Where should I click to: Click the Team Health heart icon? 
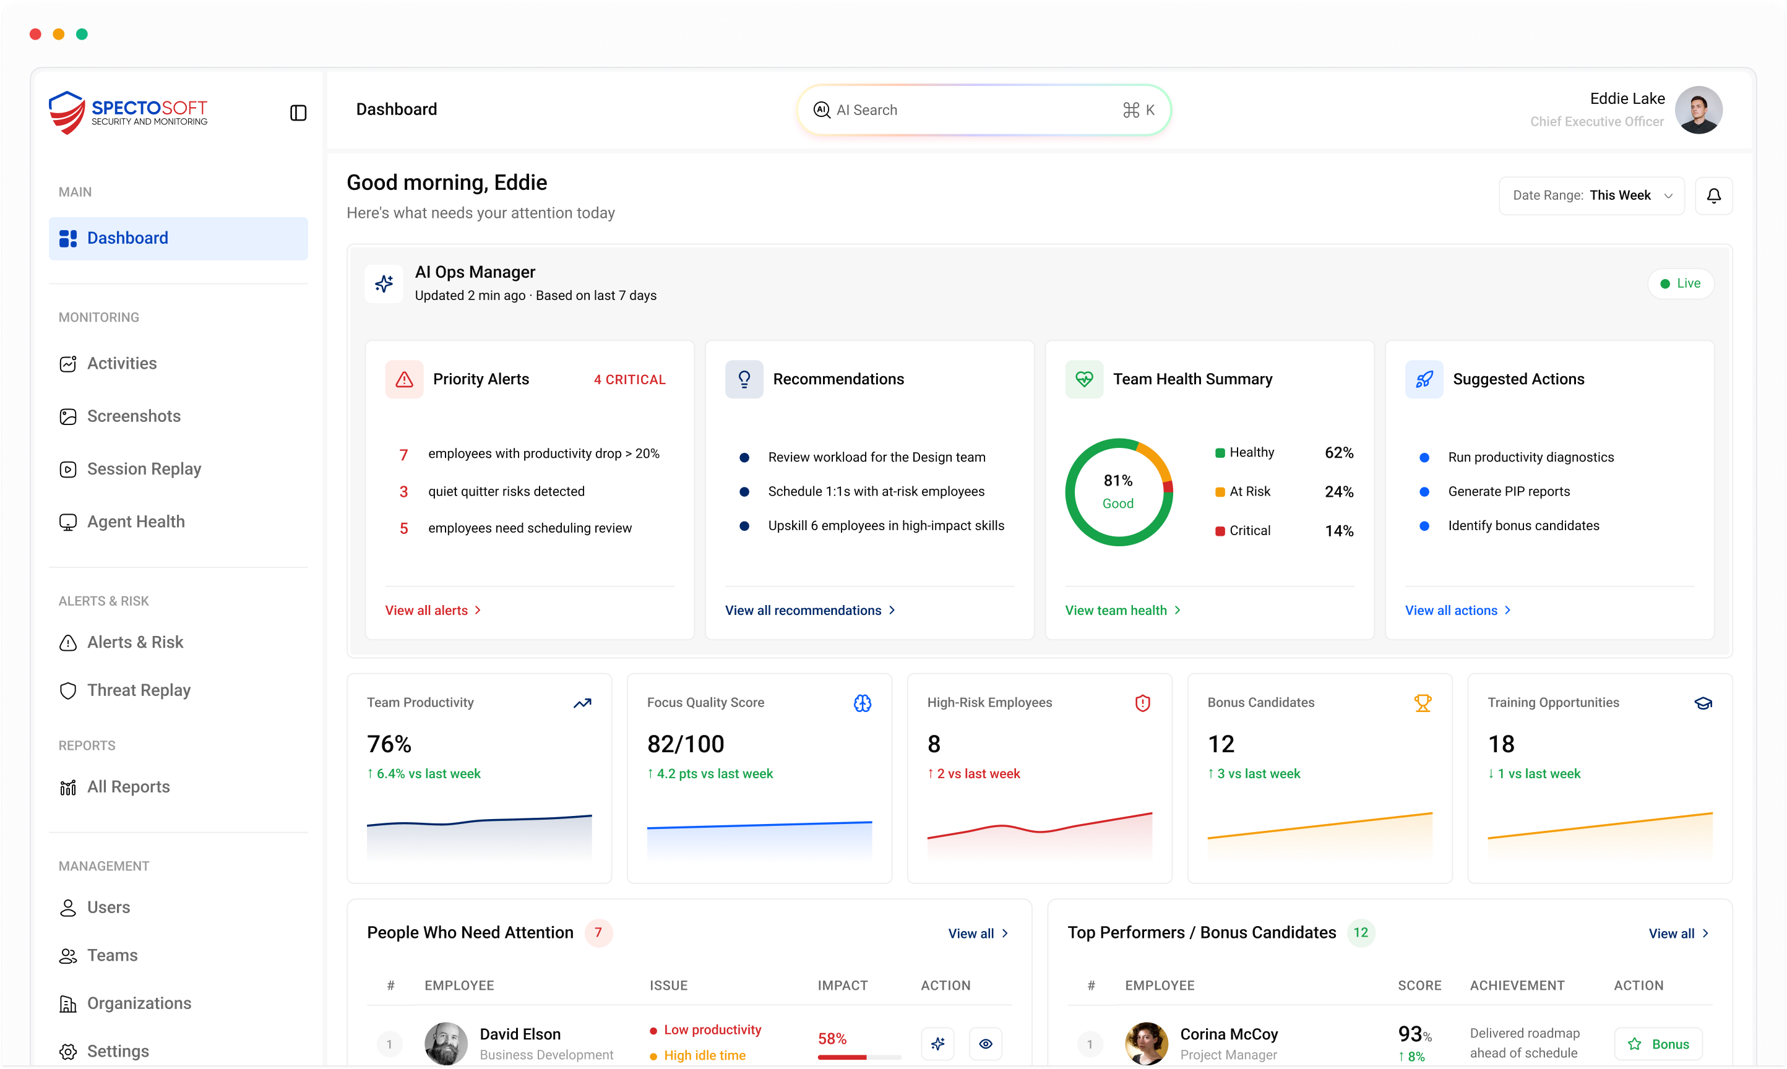coord(1084,379)
